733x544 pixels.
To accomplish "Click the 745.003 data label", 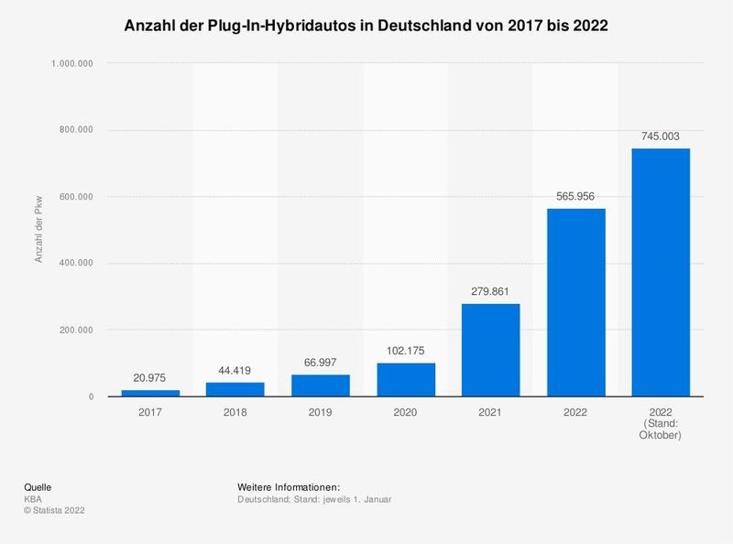I will (659, 135).
